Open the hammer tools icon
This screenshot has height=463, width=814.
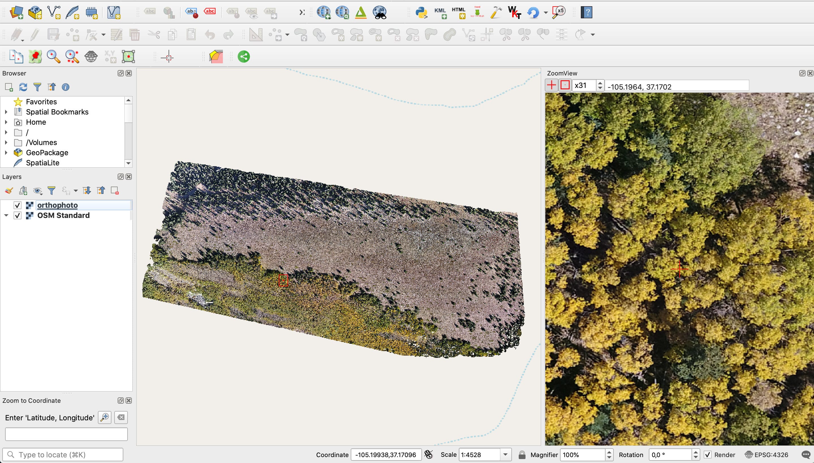pyautogui.click(x=496, y=12)
